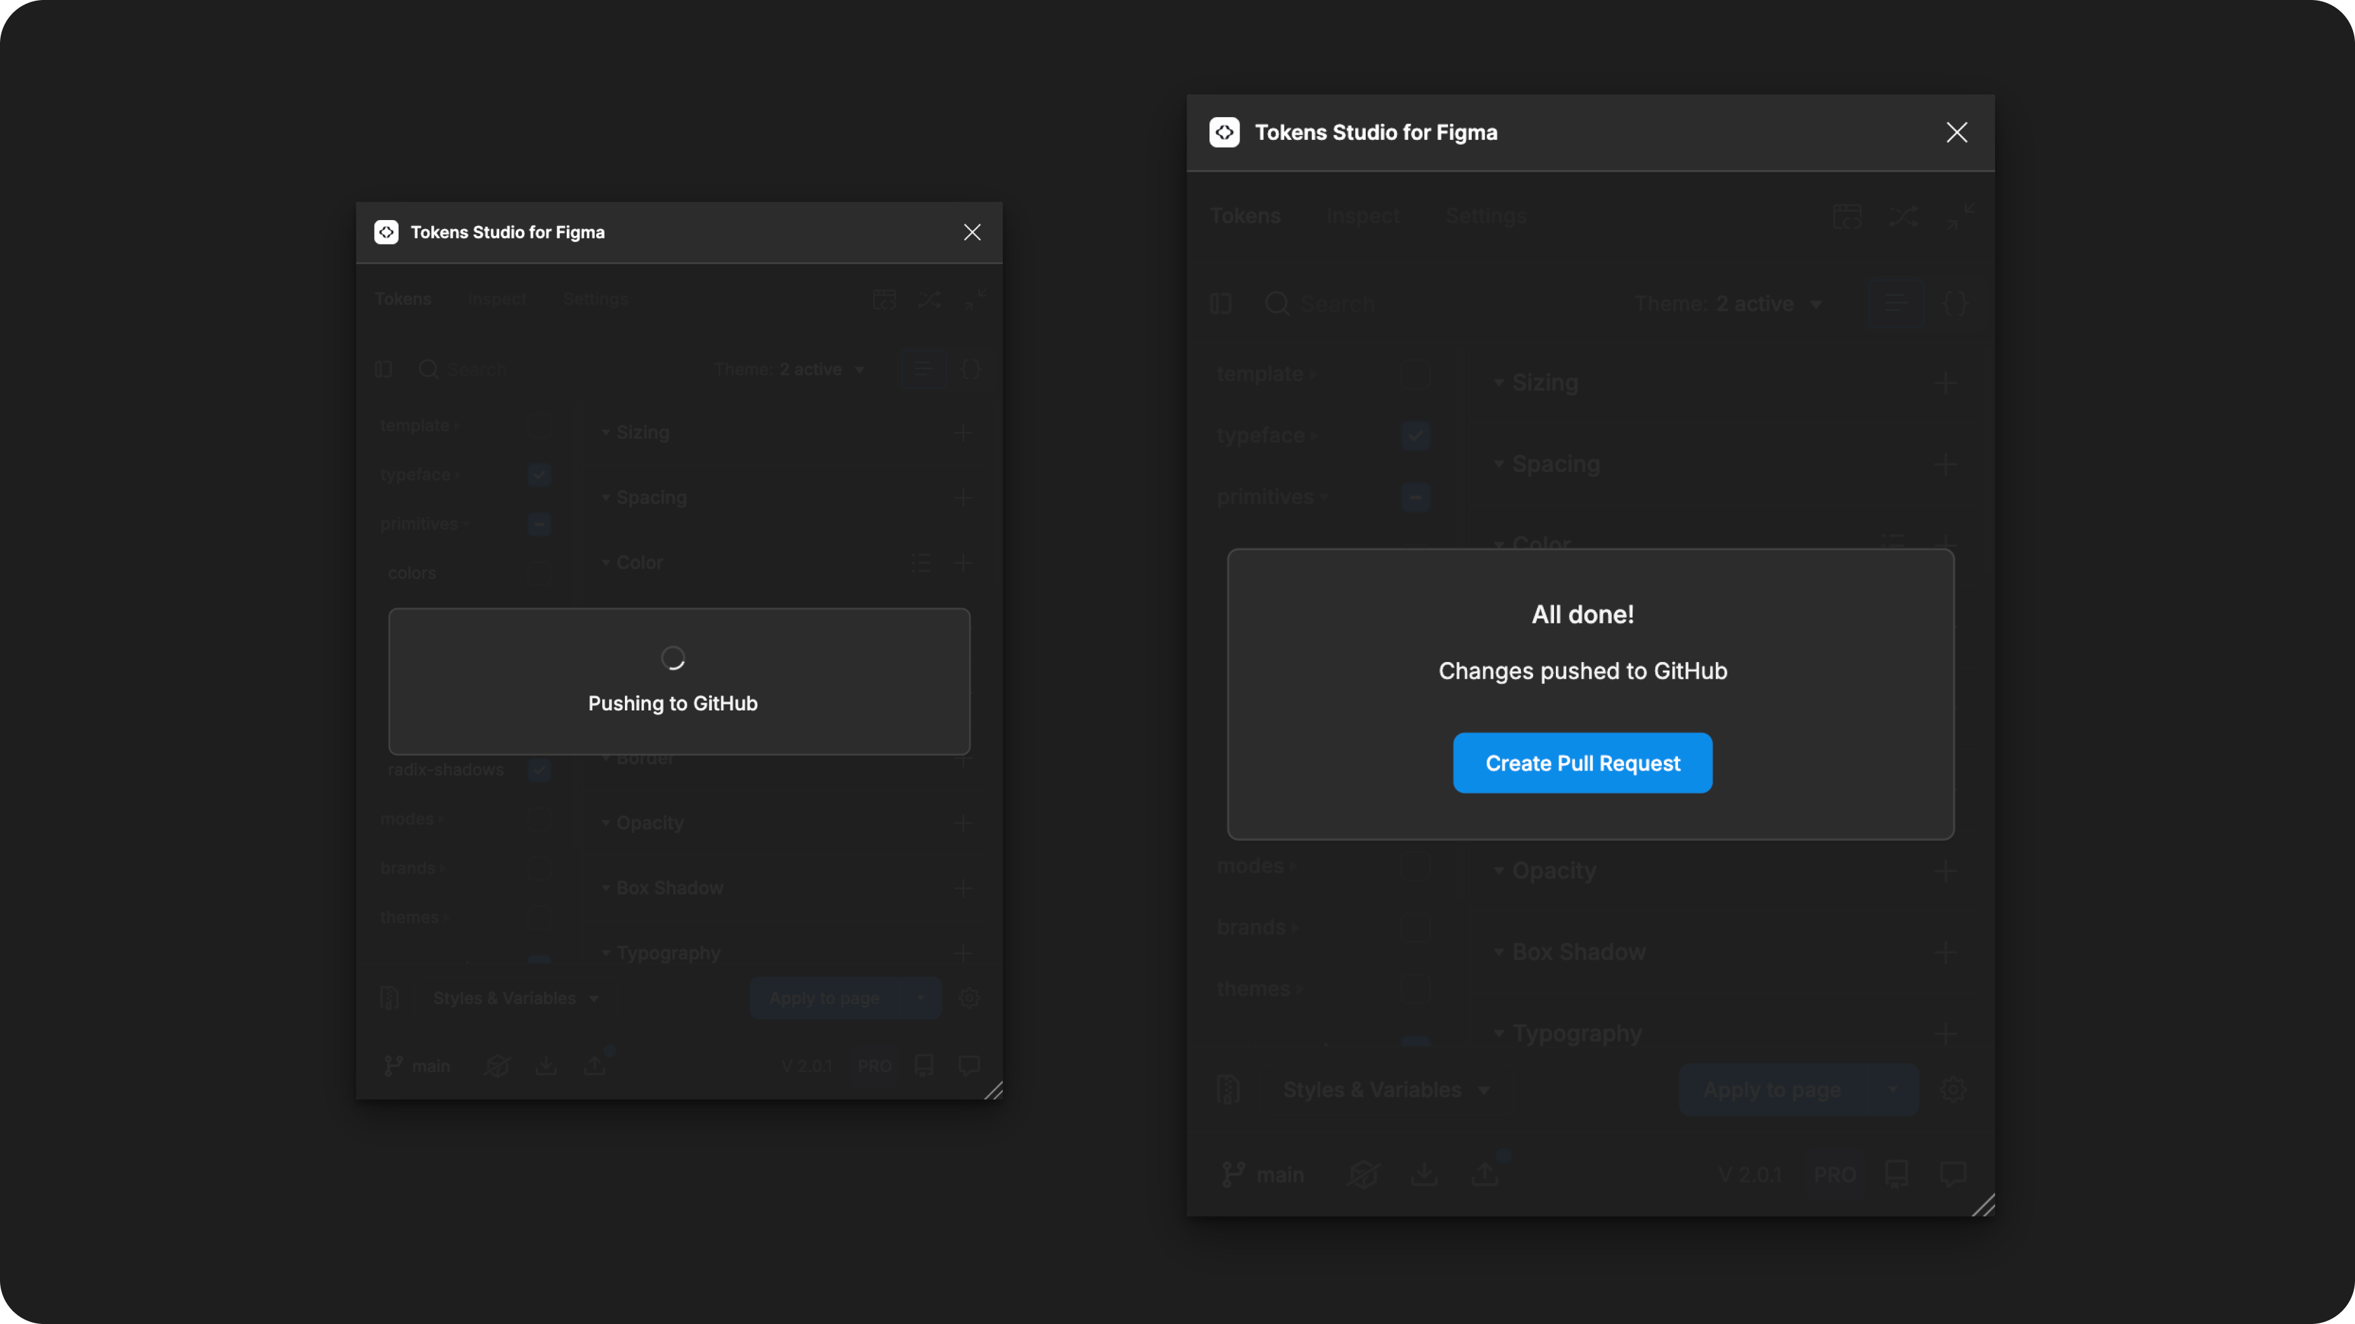Open feedback chat icon in All done window
Screen dimensions: 2355x1324
(x=1953, y=1174)
